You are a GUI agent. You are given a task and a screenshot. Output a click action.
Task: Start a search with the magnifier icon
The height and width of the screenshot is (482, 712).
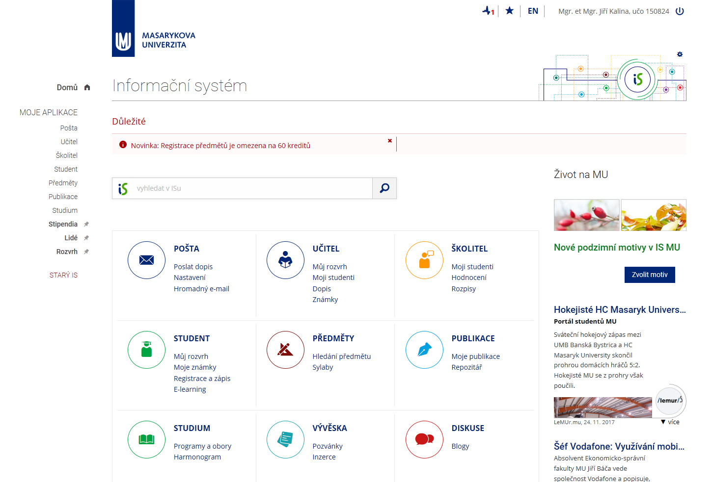[384, 188]
